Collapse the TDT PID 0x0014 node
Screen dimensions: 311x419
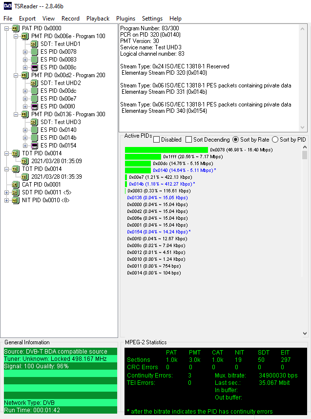tap(7, 153)
